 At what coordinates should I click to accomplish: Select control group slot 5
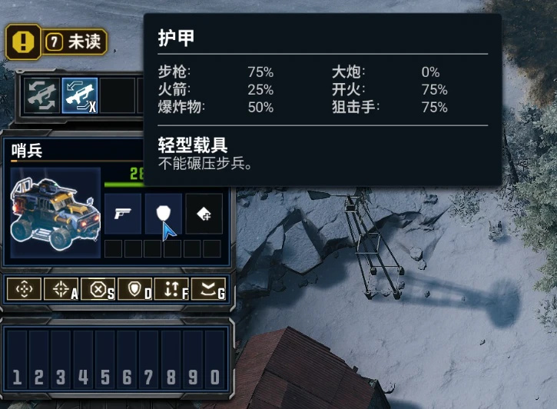[105, 360]
